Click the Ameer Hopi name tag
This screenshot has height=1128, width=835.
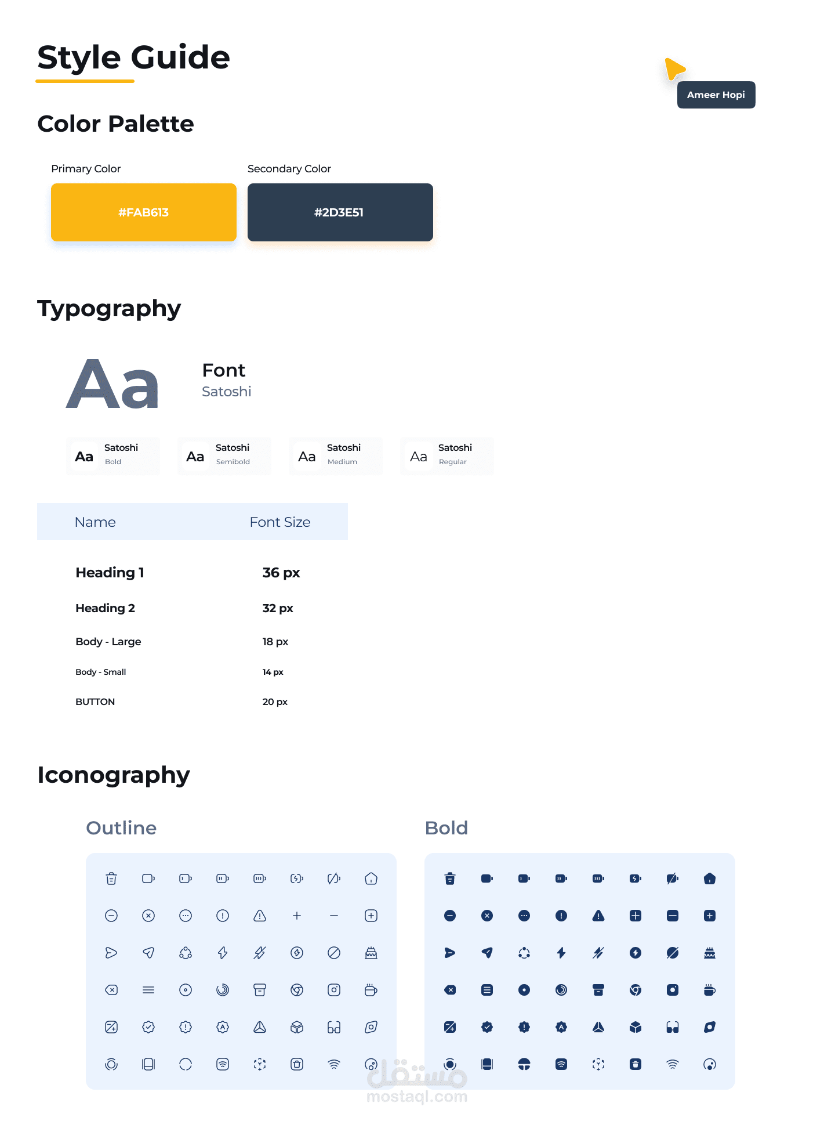(x=716, y=95)
